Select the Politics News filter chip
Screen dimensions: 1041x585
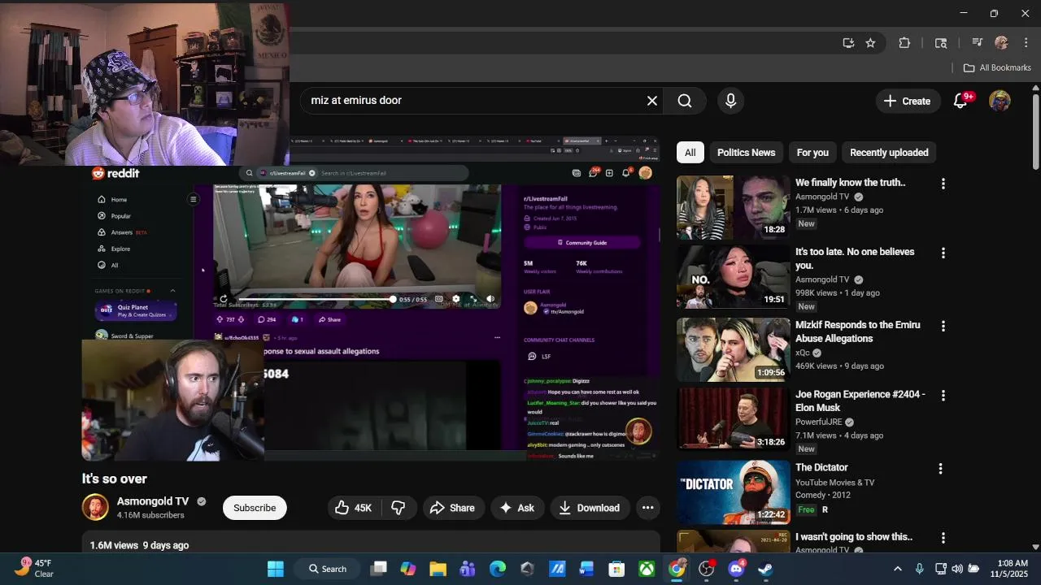coord(746,153)
